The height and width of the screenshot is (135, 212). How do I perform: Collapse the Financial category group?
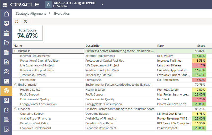[x=16, y=109]
